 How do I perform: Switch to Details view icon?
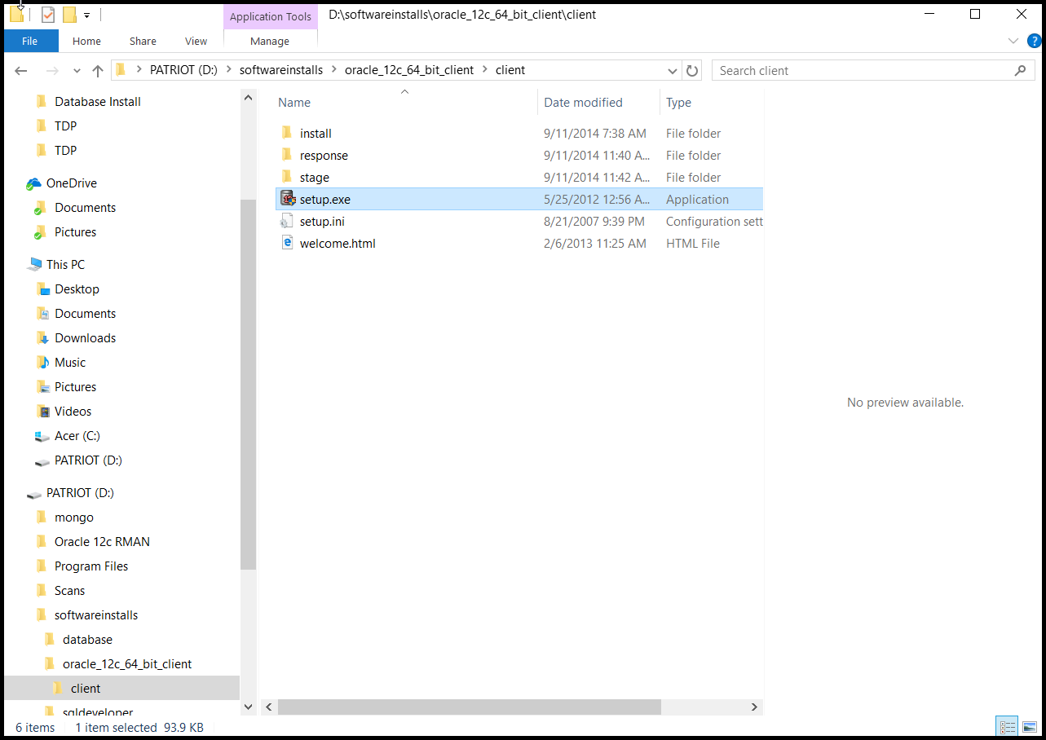1008,727
